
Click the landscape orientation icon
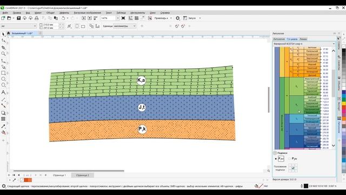click(x=83, y=27)
